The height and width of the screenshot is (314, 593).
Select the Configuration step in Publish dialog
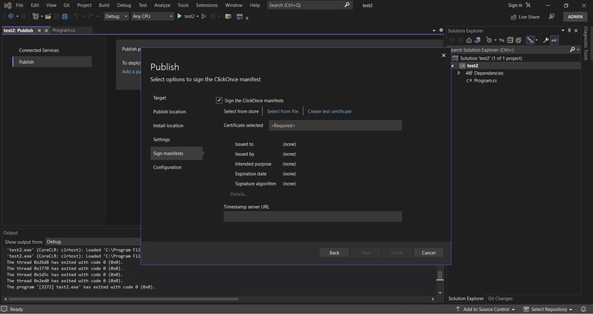pyautogui.click(x=167, y=167)
